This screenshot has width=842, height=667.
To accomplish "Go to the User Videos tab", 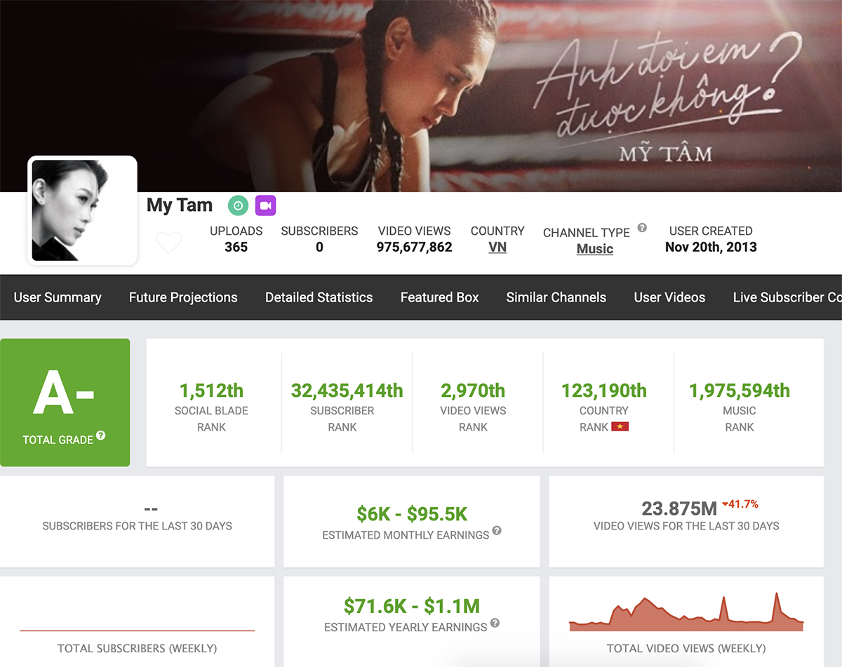I will [669, 297].
